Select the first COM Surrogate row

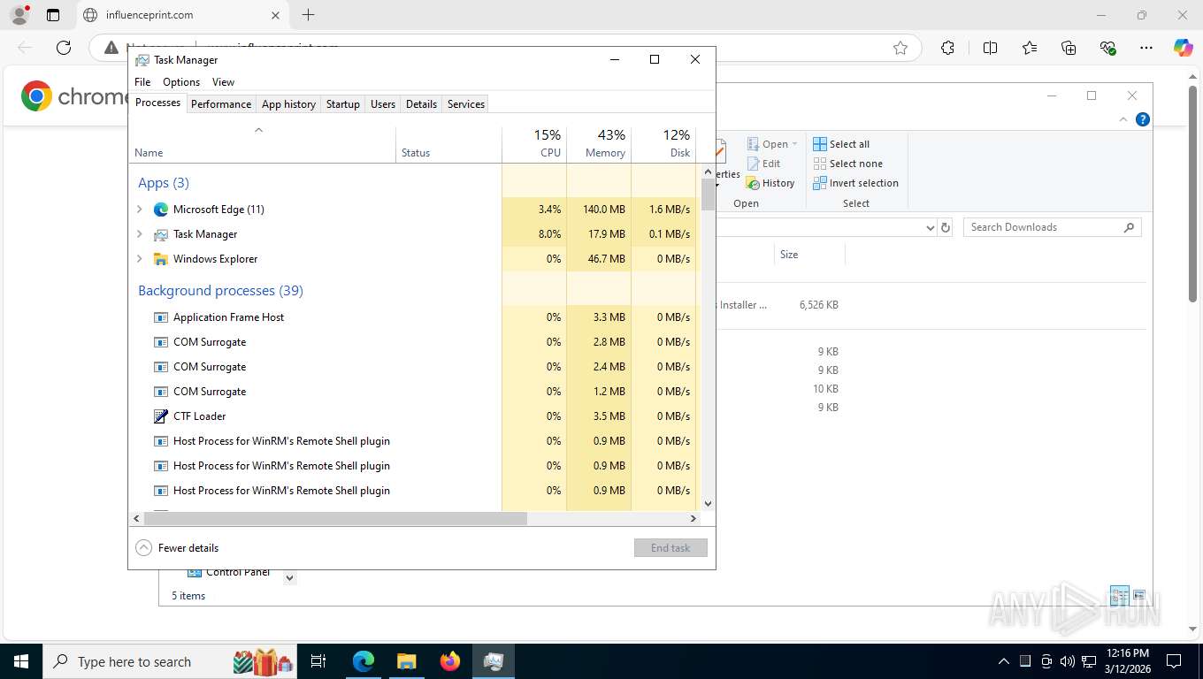click(315, 342)
